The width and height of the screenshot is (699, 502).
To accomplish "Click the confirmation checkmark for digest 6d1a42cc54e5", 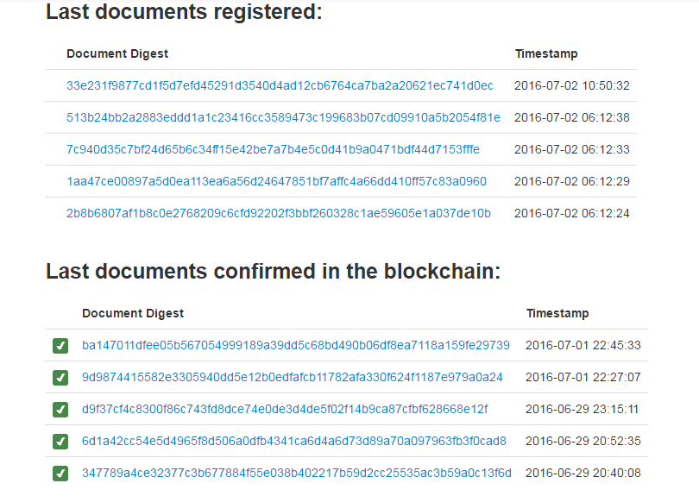I will pyautogui.click(x=60, y=442).
